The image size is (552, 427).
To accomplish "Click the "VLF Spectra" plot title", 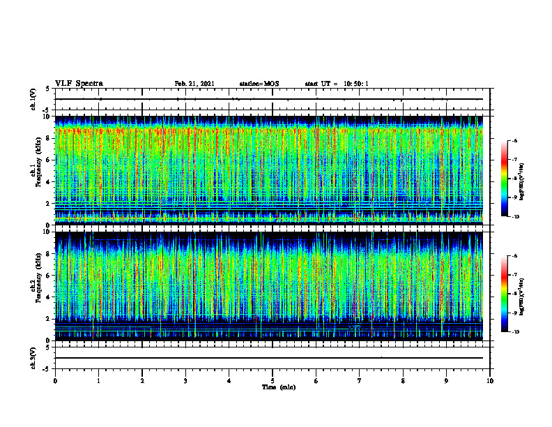I will [79, 84].
